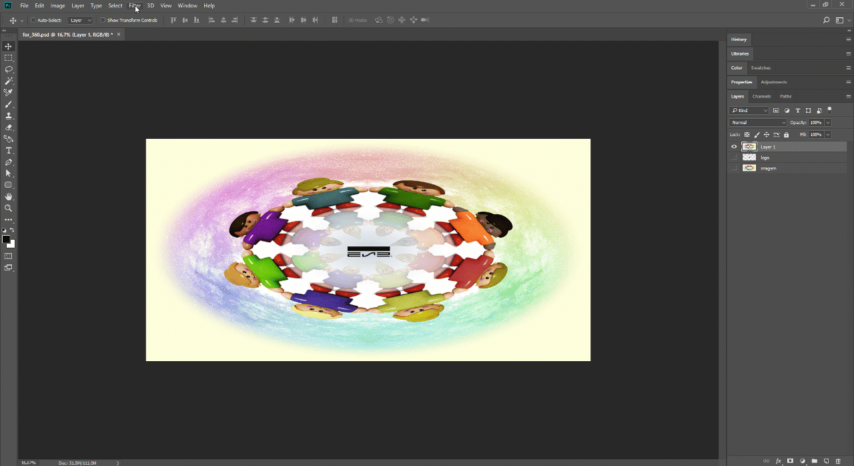Select the Eyedropper tool
Image resolution: width=854 pixels, height=466 pixels.
tap(9, 93)
